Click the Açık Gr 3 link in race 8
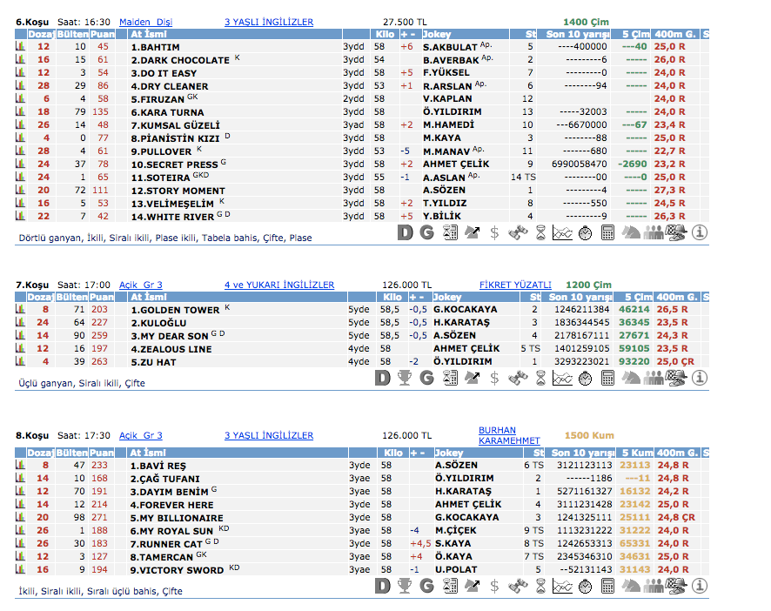 click(140, 435)
